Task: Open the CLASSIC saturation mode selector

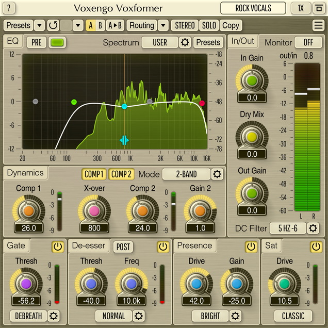Action: point(293,316)
